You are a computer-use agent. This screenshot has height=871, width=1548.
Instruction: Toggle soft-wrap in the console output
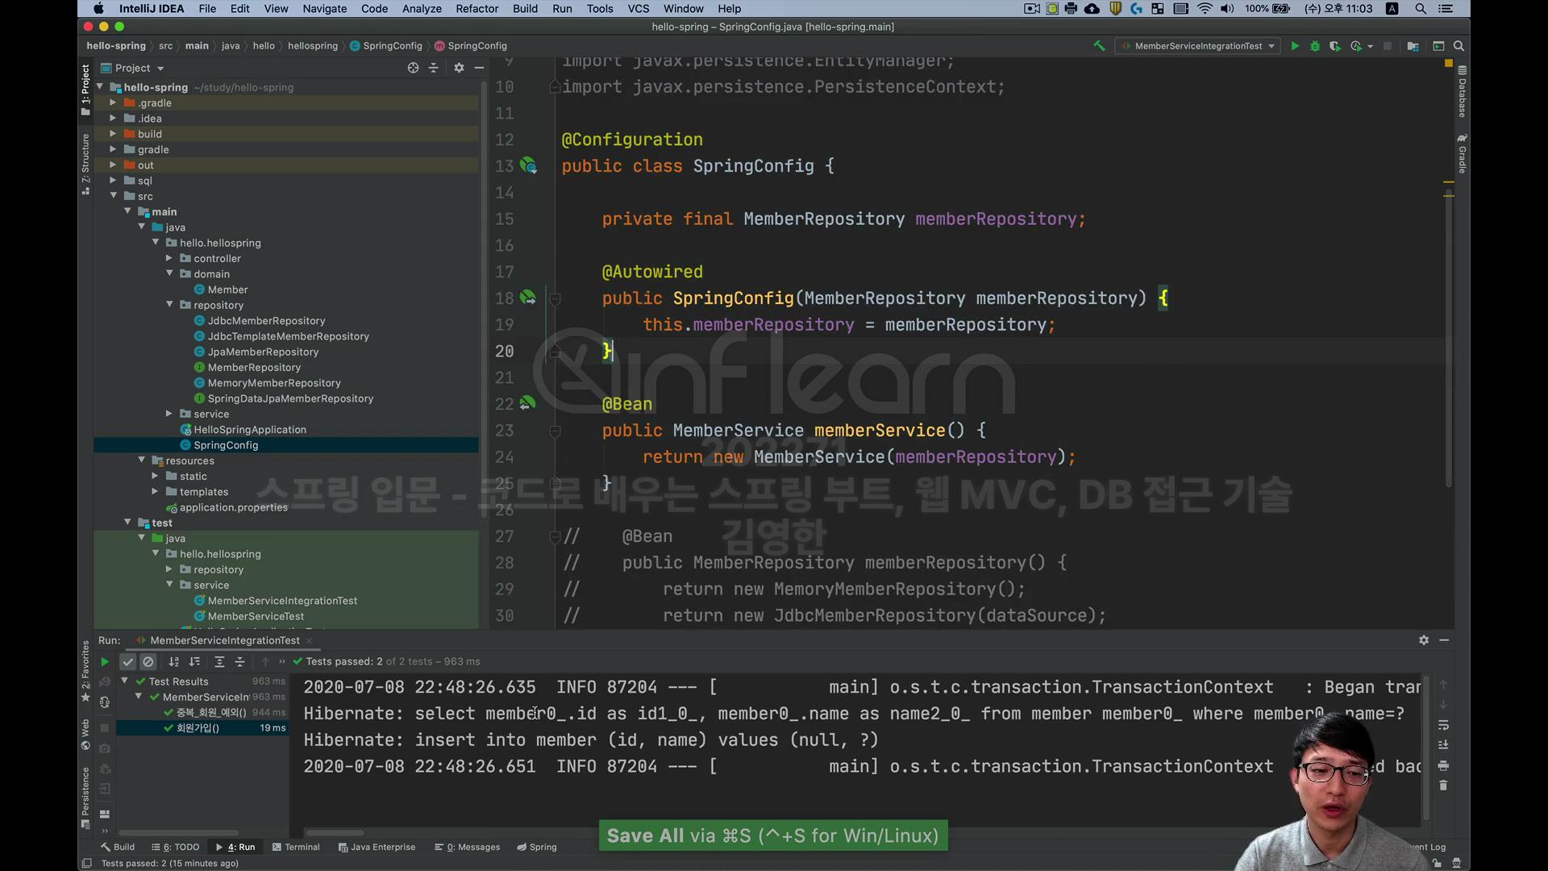1443,725
